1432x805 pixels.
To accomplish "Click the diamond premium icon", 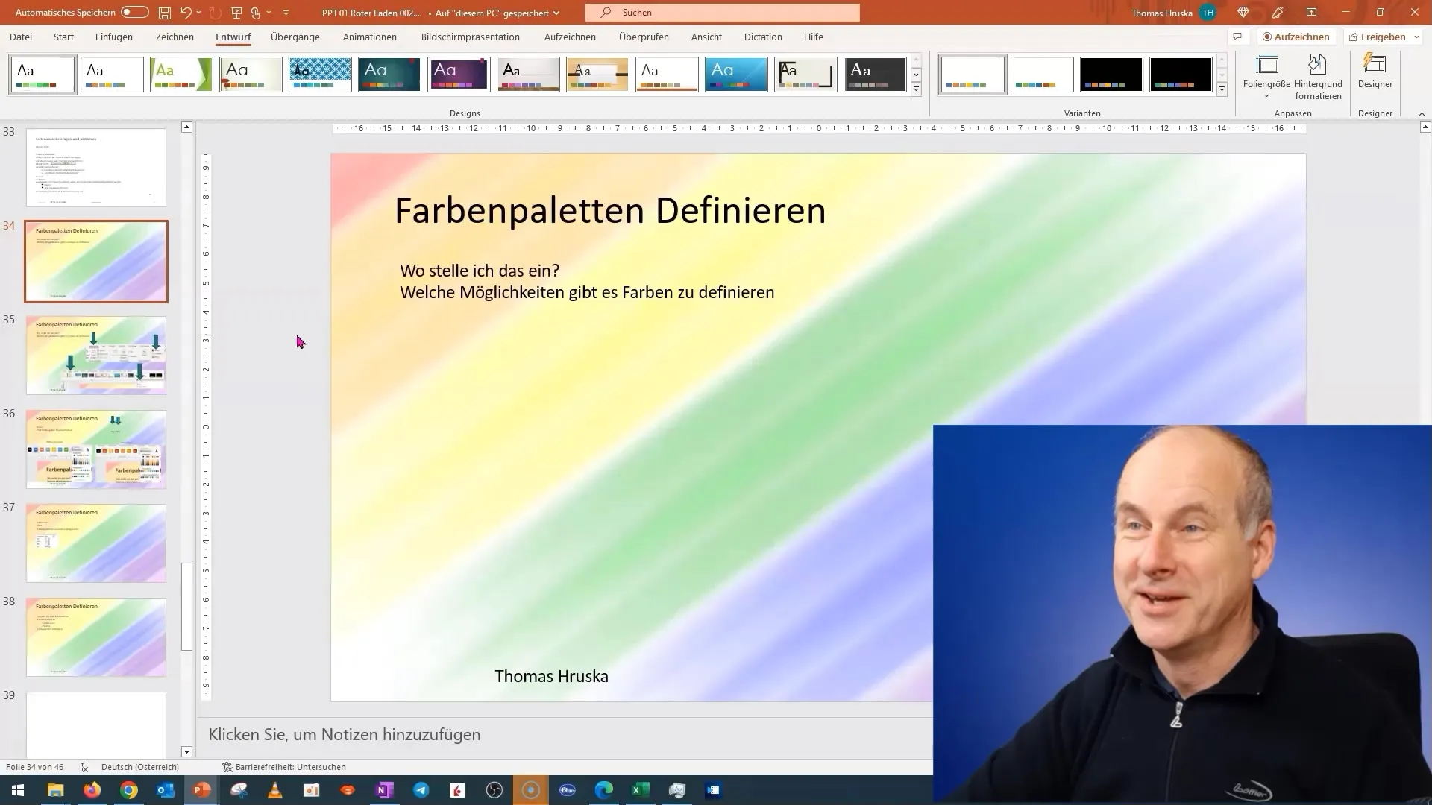I will (1243, 13).
